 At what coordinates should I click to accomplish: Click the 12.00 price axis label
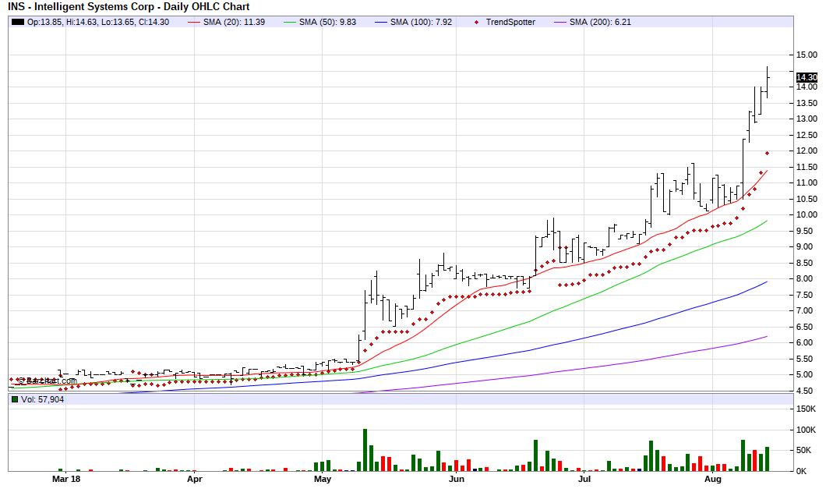pyautogui.click(x=807, y=151)
